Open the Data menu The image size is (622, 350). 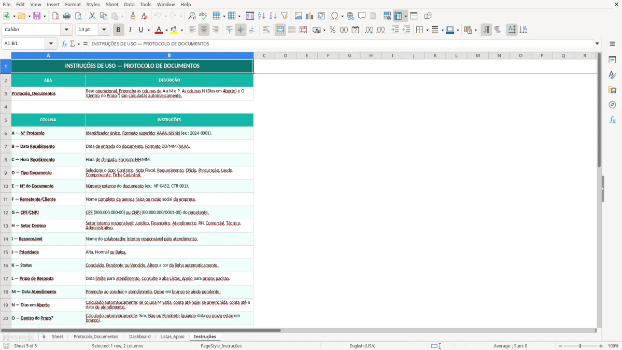(129, 4)
